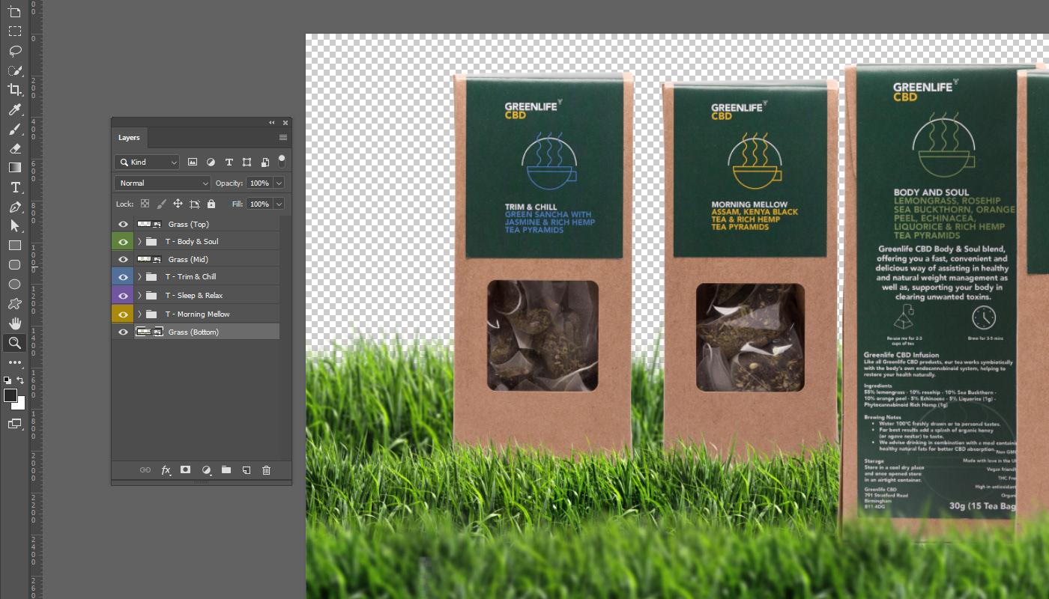This screenshot has height=599, width=1049.
Task: Select the Rounded Rectangle tool
Action: pyautogui.click(x=14, y=265)
